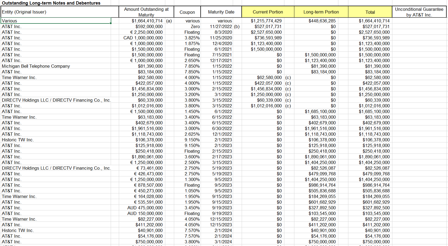Select the 'CAD 1,000,000,000' amount cell
The image size is (448, 246).
(142, 38)
